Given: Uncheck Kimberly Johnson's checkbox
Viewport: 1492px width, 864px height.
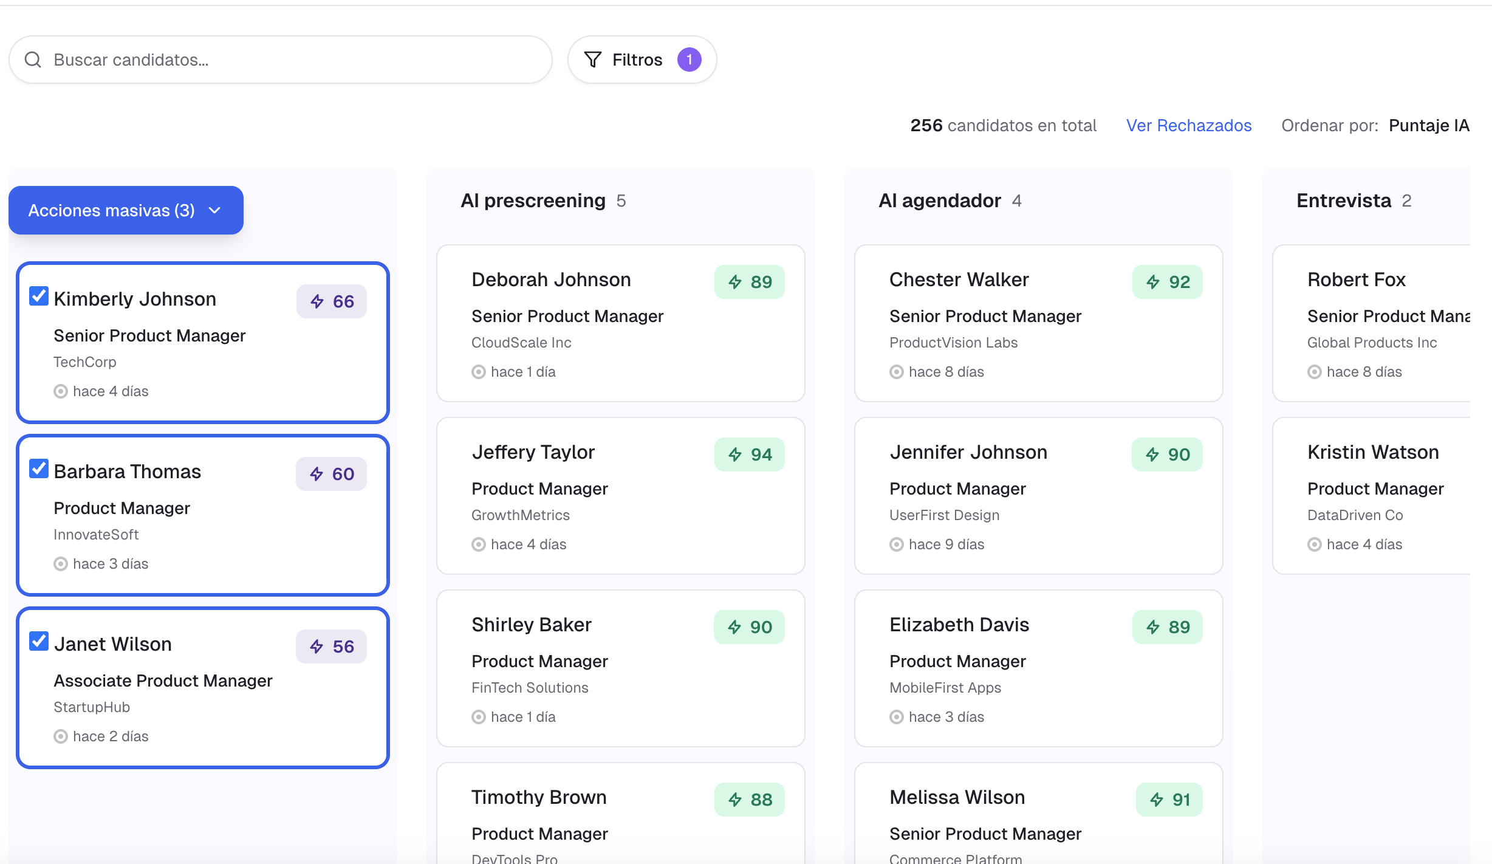Looking at the screenshot, I should pyautogui.click(x=39, y=297).
